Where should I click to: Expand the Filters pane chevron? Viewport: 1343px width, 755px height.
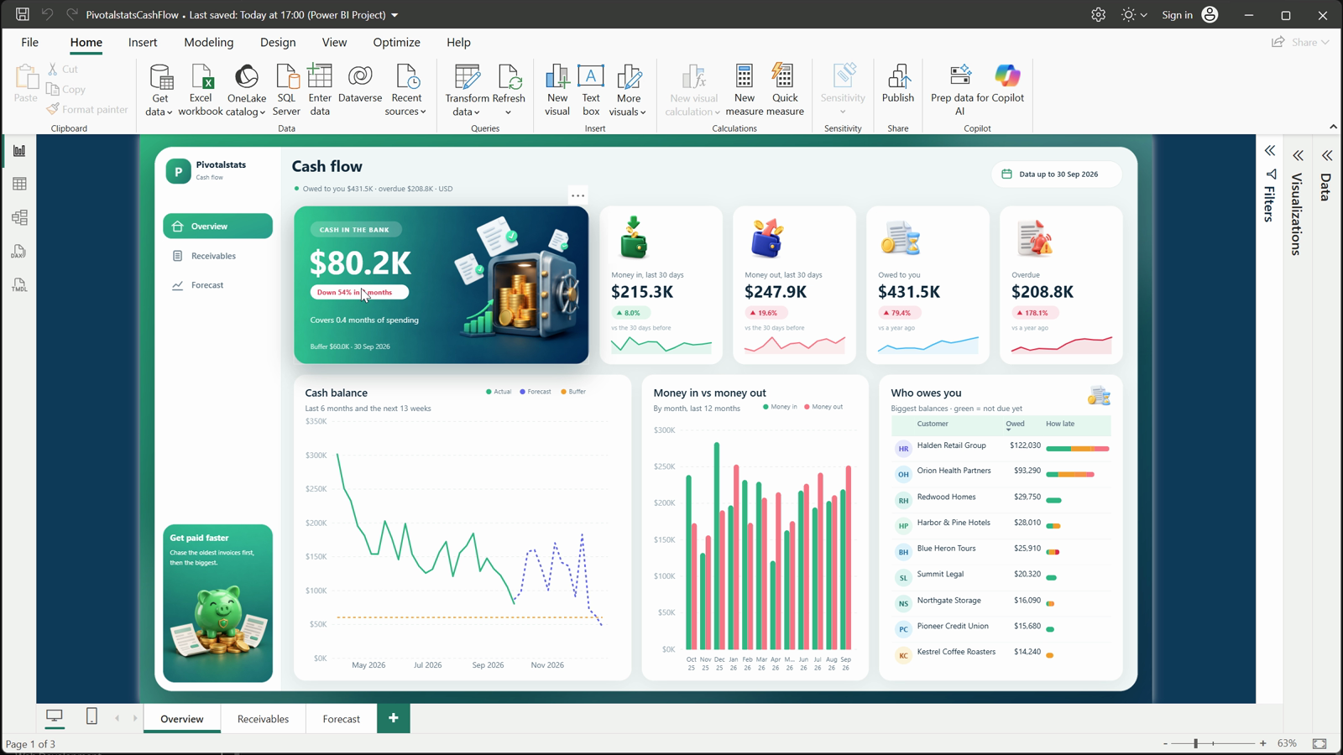click(x=1270, y=151)
